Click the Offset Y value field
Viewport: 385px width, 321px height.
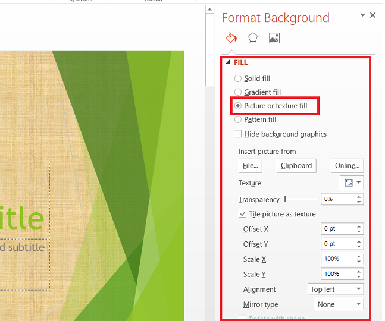click(x=337, y=244)
